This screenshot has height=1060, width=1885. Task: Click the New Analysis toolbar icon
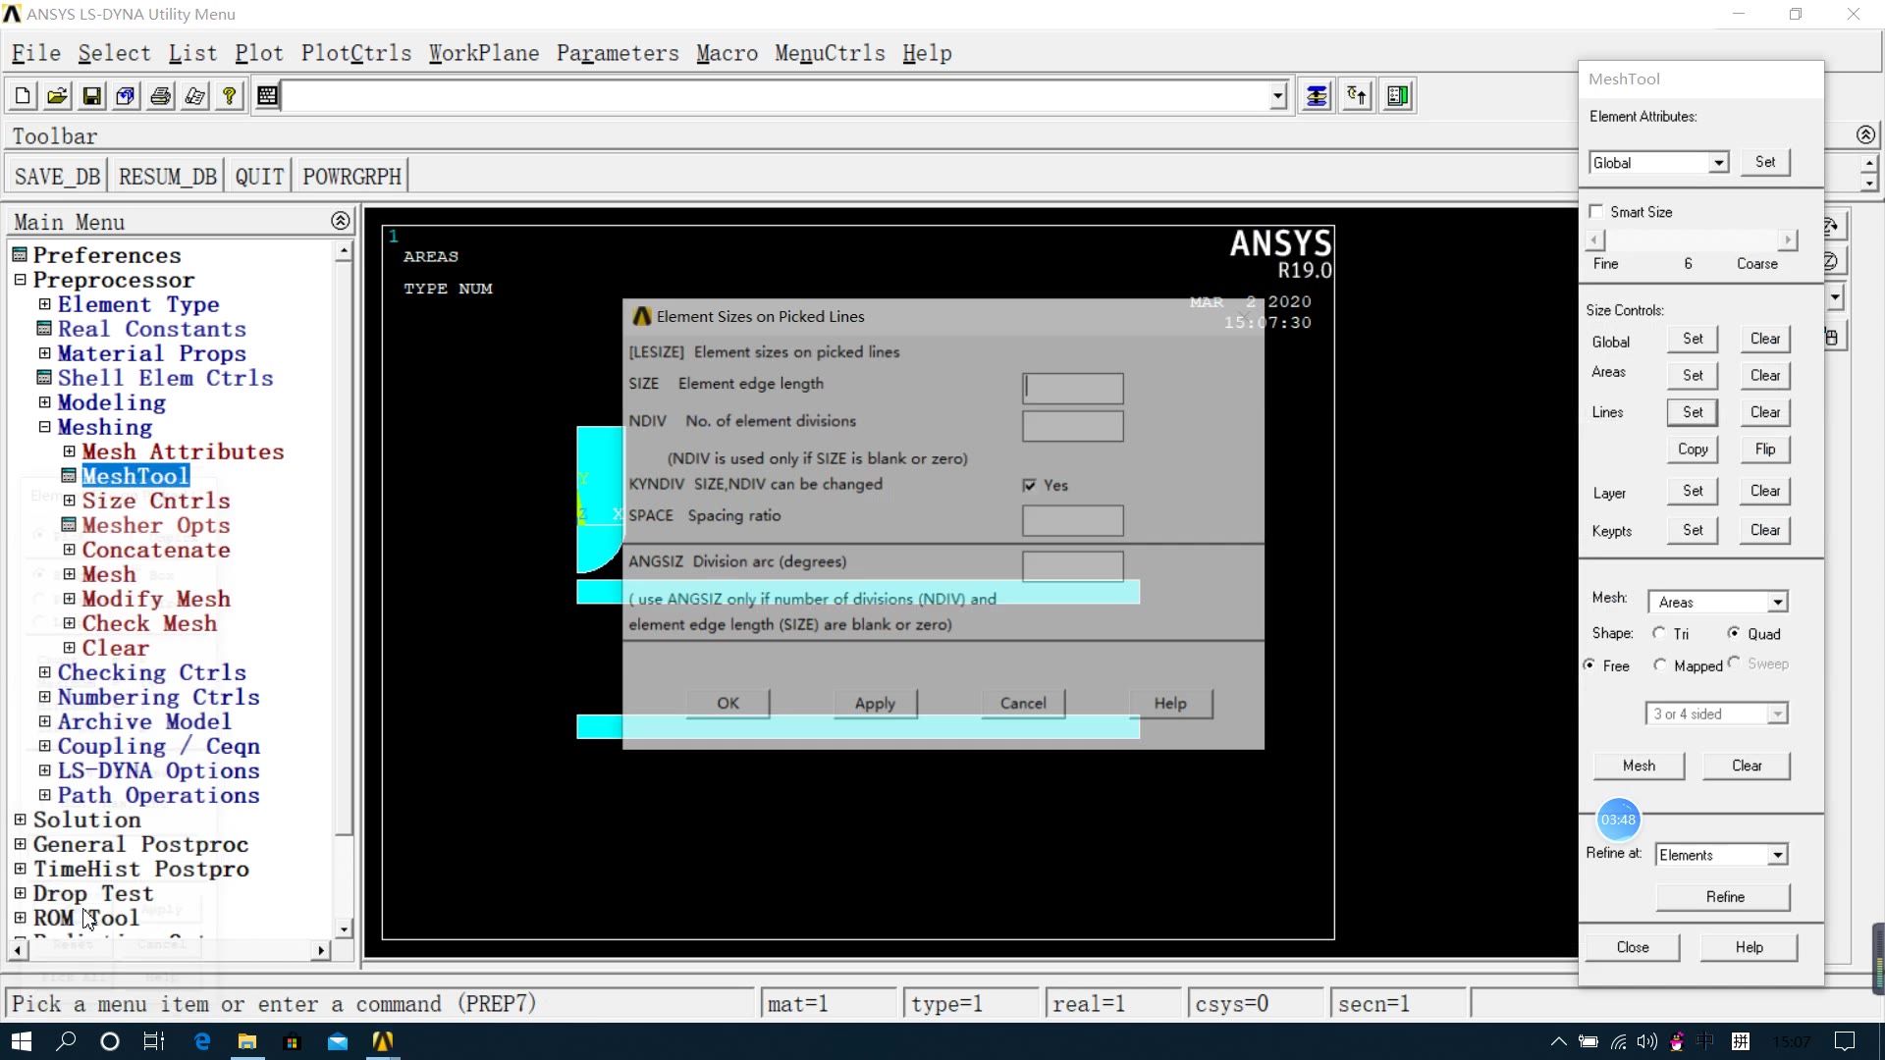pos(23,95)
